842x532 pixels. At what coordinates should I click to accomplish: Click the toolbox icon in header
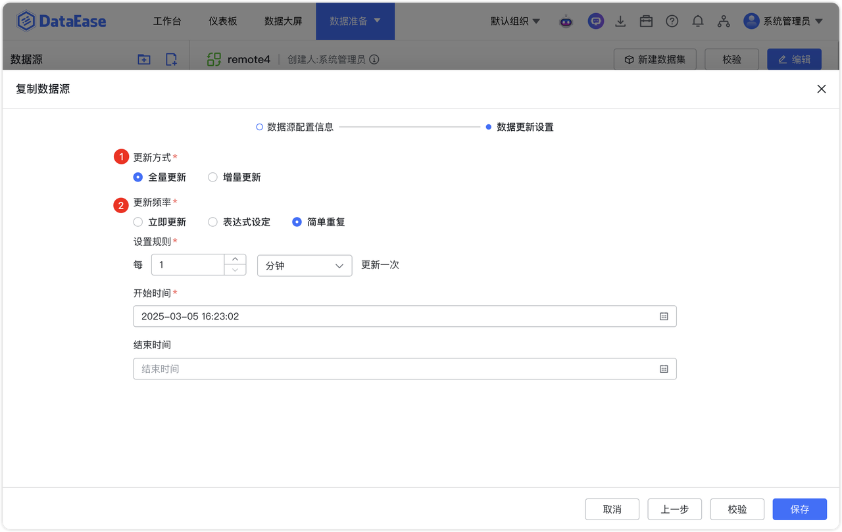[646, 21]
